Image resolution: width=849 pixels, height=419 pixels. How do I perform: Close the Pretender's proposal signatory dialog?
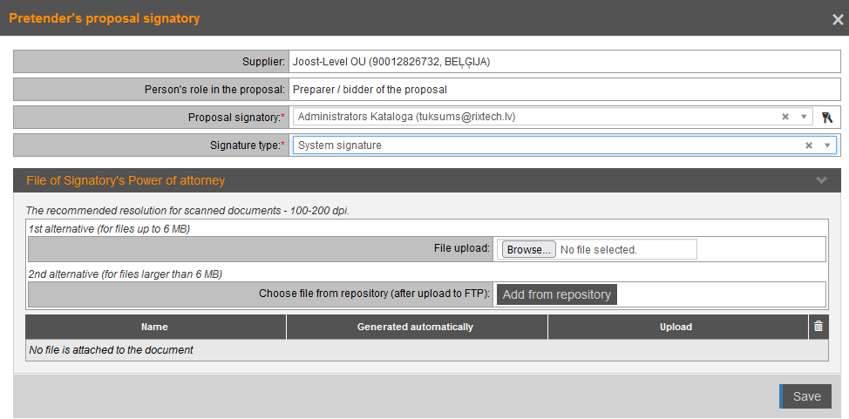(837, 19)
